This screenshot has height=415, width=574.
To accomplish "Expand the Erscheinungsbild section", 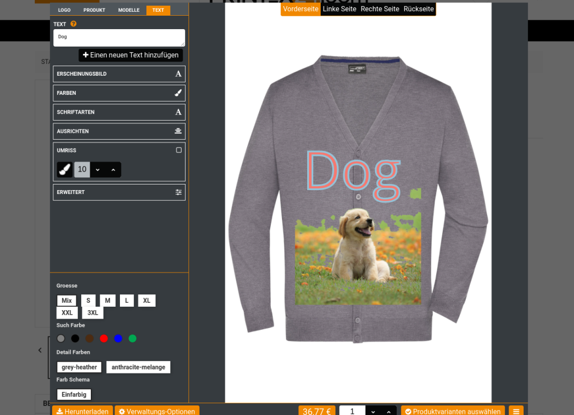I will [x=119, y=74].
